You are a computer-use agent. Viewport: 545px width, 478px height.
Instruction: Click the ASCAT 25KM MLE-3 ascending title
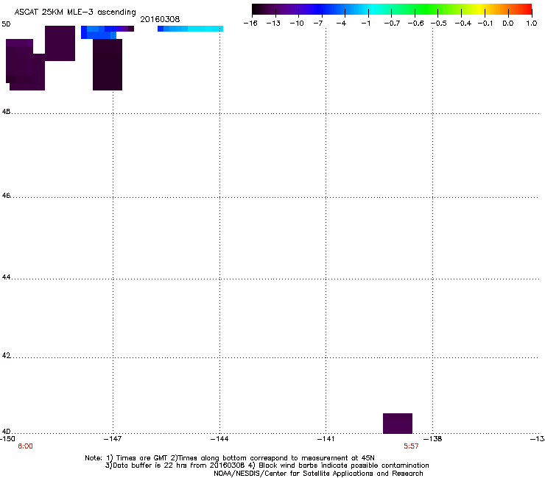coord(75,13)
